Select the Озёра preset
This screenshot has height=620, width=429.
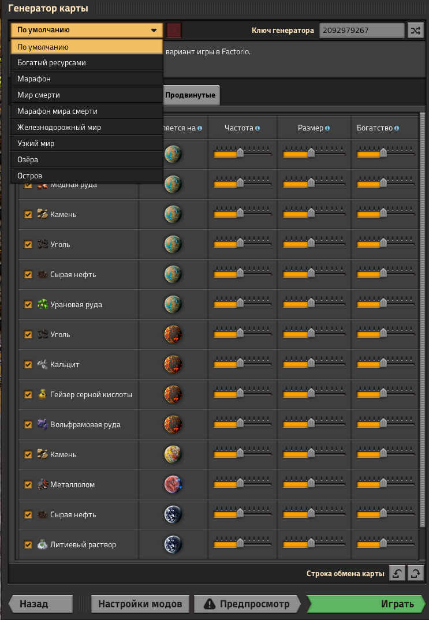87,160
